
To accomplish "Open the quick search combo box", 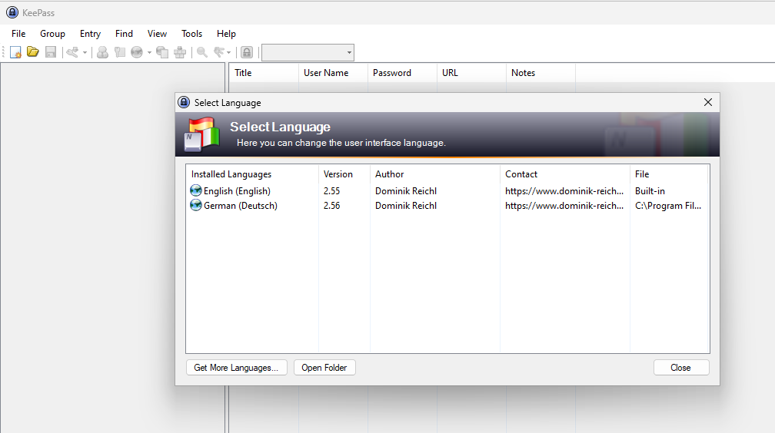I will point(308,52).
